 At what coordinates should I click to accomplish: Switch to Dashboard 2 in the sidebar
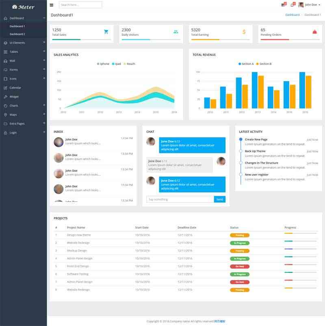coord(18,33)
